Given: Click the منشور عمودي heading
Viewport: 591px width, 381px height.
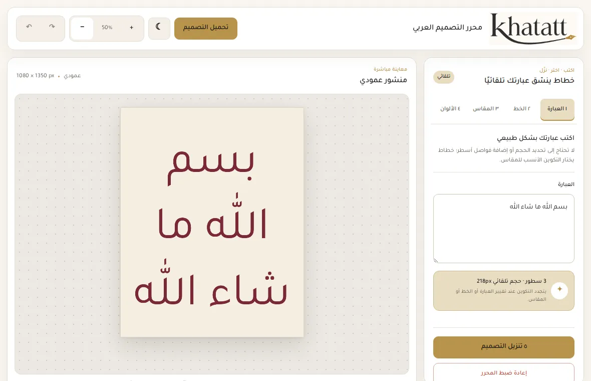Looking at the screenshot, I should [x=383, y=80].
